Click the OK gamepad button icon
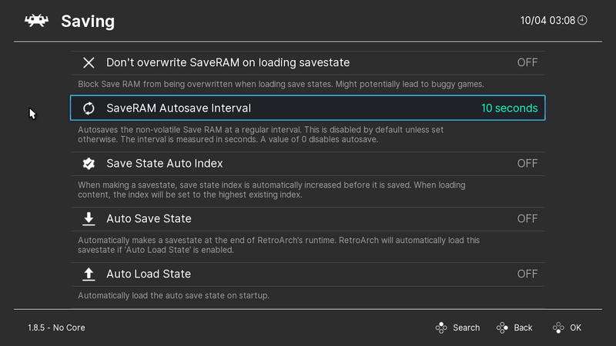The width and height of the screenshot is (616, 346). click(558, 328)
